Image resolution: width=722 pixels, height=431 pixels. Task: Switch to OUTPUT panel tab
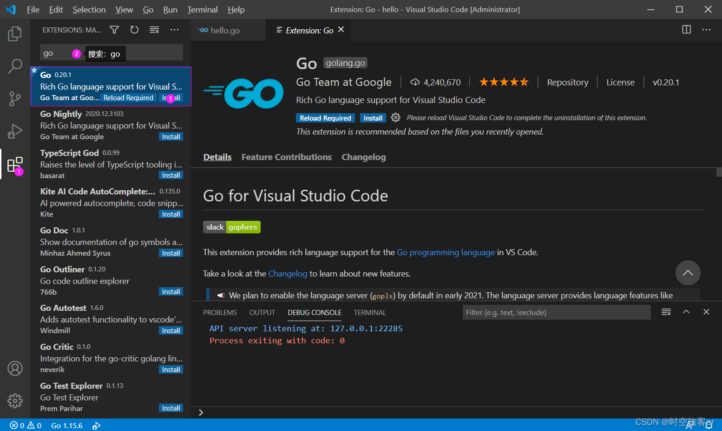point(262,313)
